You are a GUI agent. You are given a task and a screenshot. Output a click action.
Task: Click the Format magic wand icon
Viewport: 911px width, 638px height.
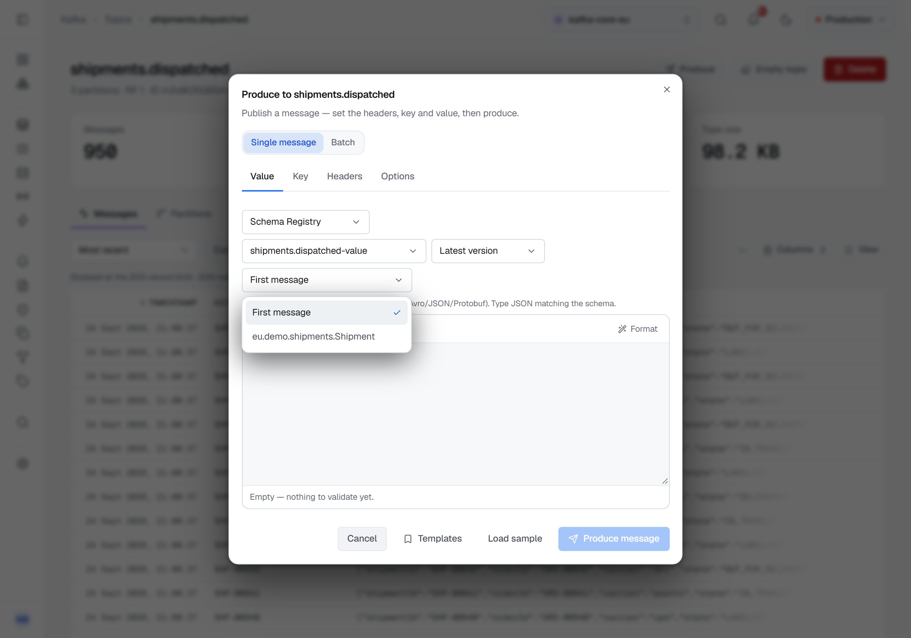tap(622, 329)
